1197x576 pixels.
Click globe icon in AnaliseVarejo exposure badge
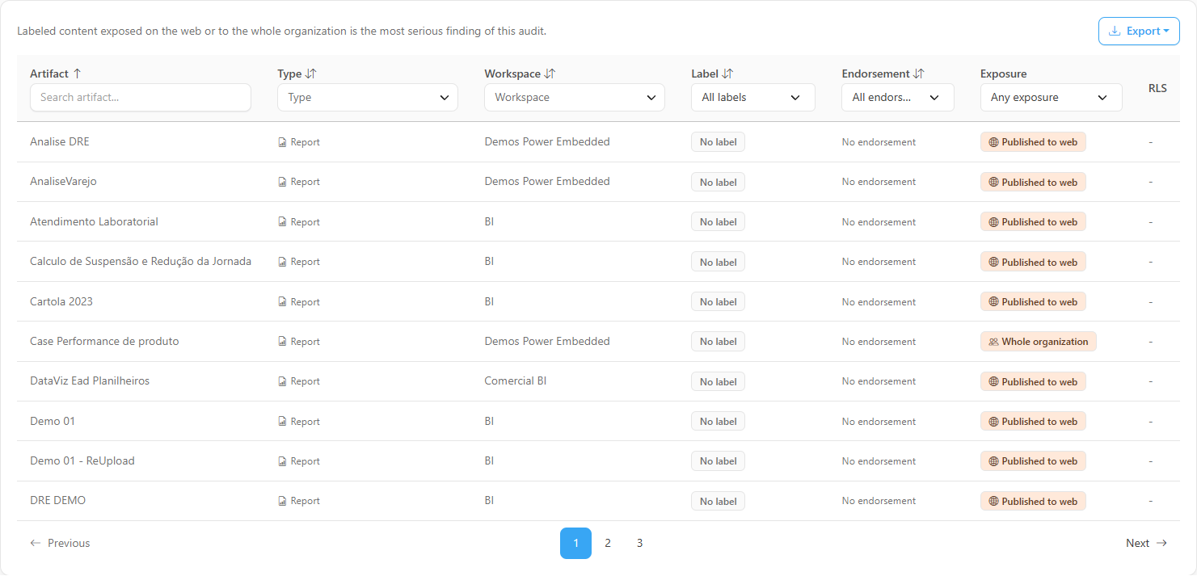click(993, 183)
